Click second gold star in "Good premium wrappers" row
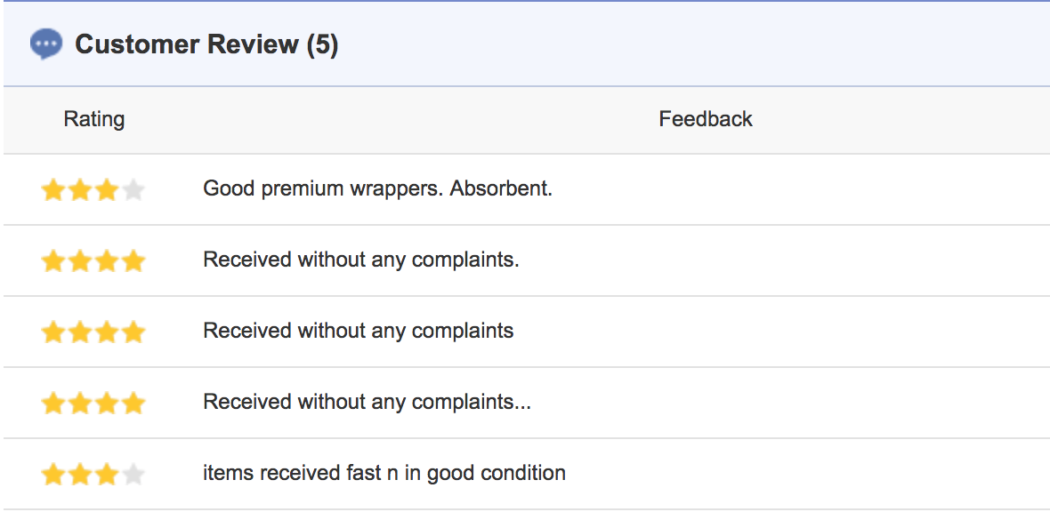Image resolution: width=1050 pixels, height=512 pixels. coord(80,190)
